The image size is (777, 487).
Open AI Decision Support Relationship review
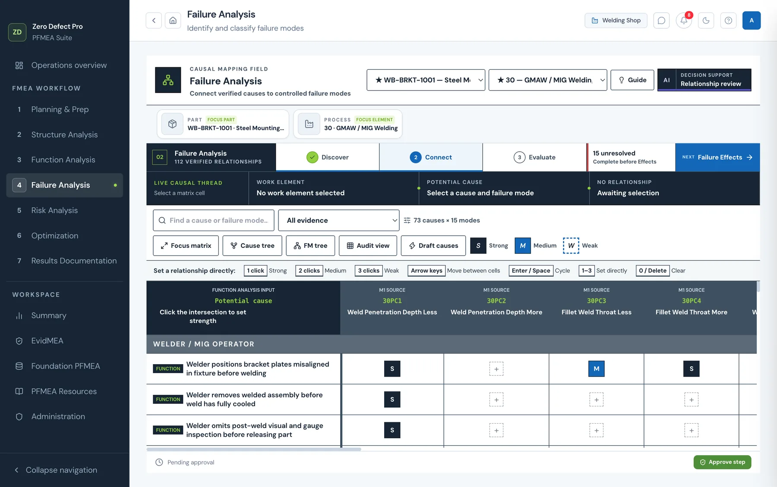coord(704,80)
